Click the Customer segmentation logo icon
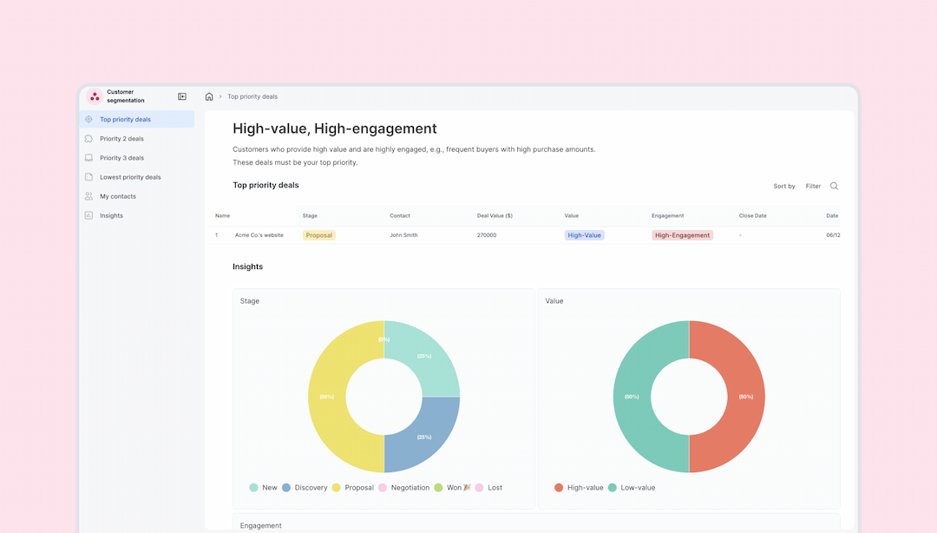 pos(95,96)
